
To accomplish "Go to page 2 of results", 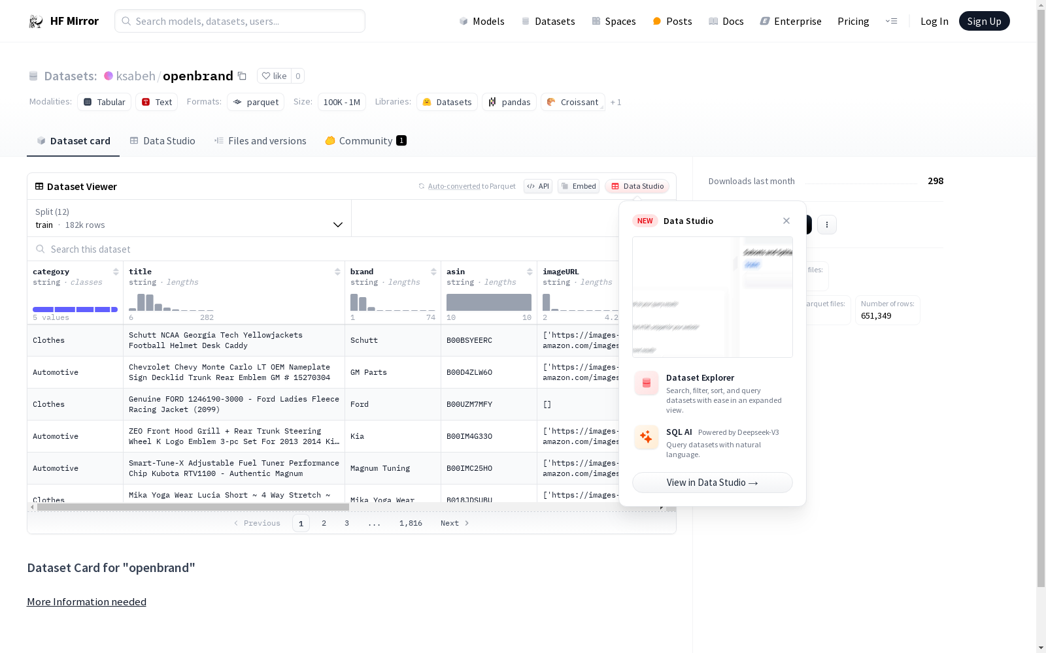I will click(324, 523).
